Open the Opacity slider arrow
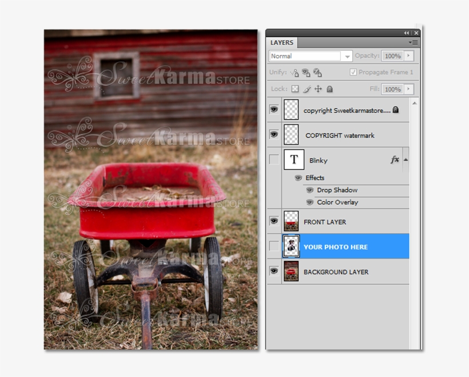 point(408,56)
